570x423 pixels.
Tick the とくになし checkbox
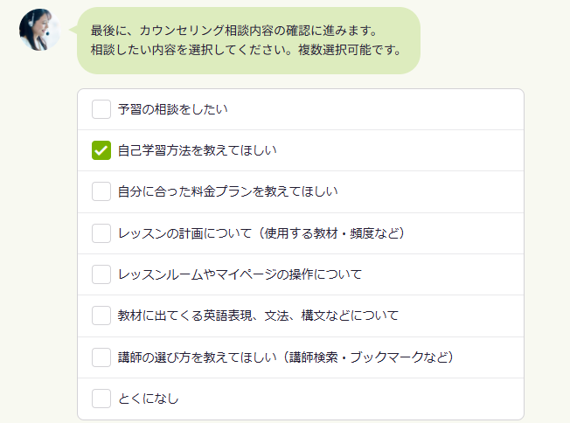tap(101, 399)
